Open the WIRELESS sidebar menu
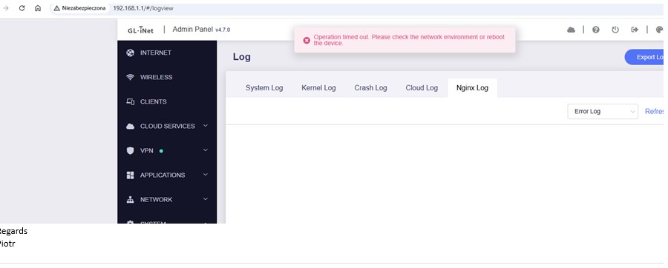This screenshot has height=268, width=668. coord(167,77)
